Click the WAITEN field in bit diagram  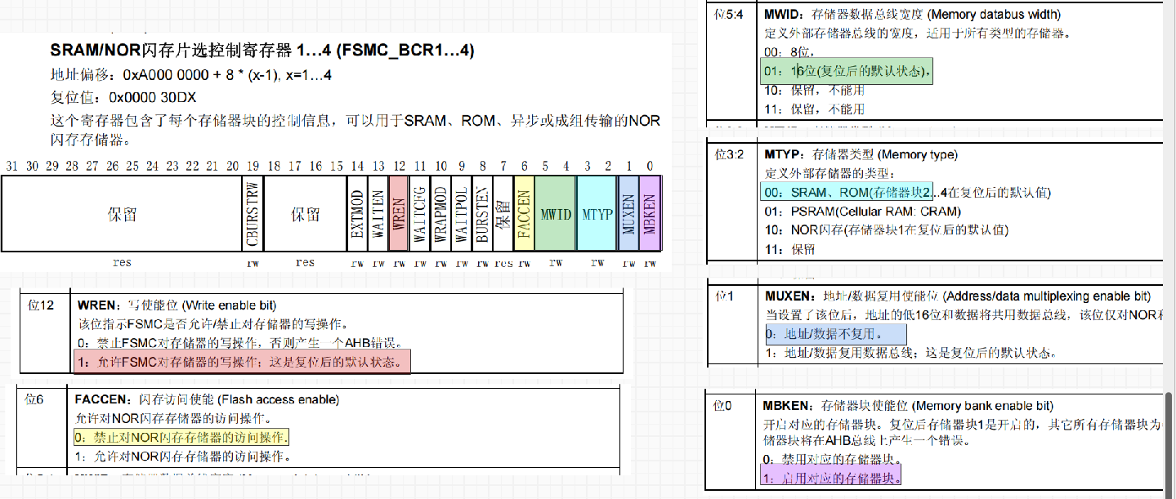tap(378, 214)
